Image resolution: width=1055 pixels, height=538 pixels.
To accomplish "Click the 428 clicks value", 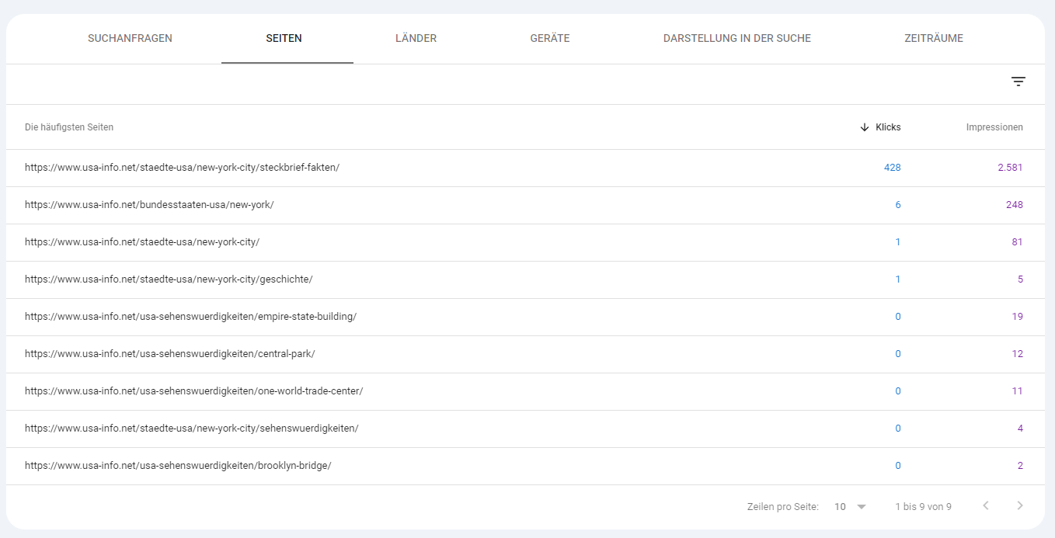I will tap(892, 168).
